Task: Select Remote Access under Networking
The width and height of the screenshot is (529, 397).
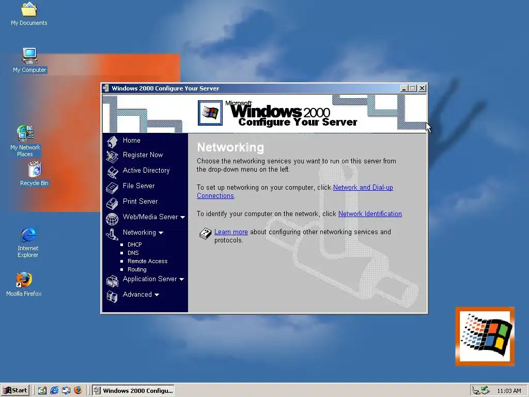Action: (x=147, y=261)
